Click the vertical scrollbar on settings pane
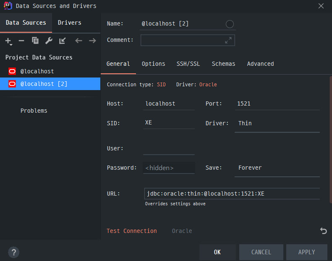Viewport: 332px width, 261px height. 331,140
